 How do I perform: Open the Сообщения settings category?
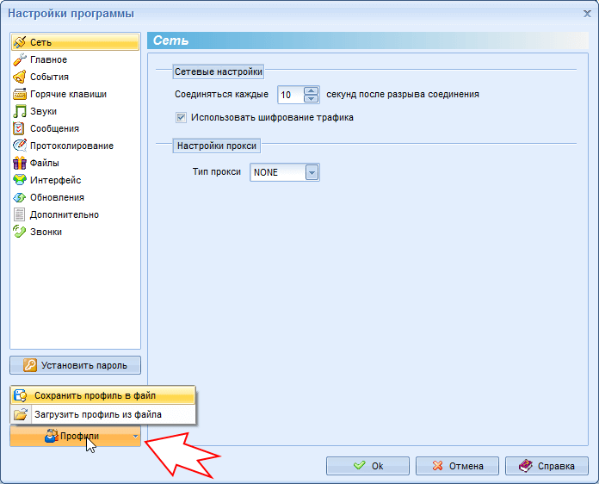point(75,128)
